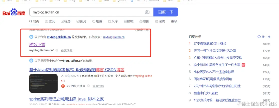Image resolution: width=279 pixels, height=108 pixels.
Task: Switch to the 资讯 tab
Action: point(50,21)
